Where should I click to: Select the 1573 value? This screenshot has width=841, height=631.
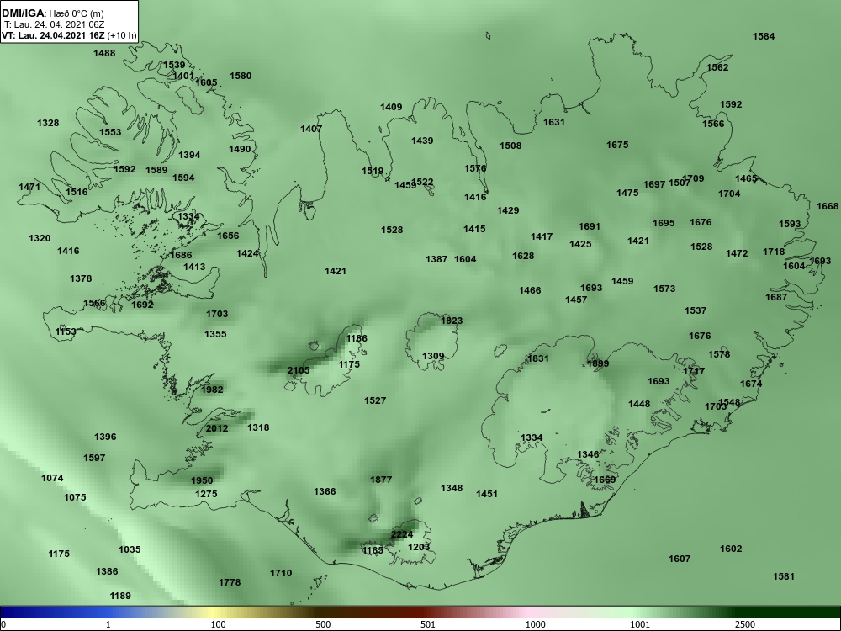[x=664, y=289]
